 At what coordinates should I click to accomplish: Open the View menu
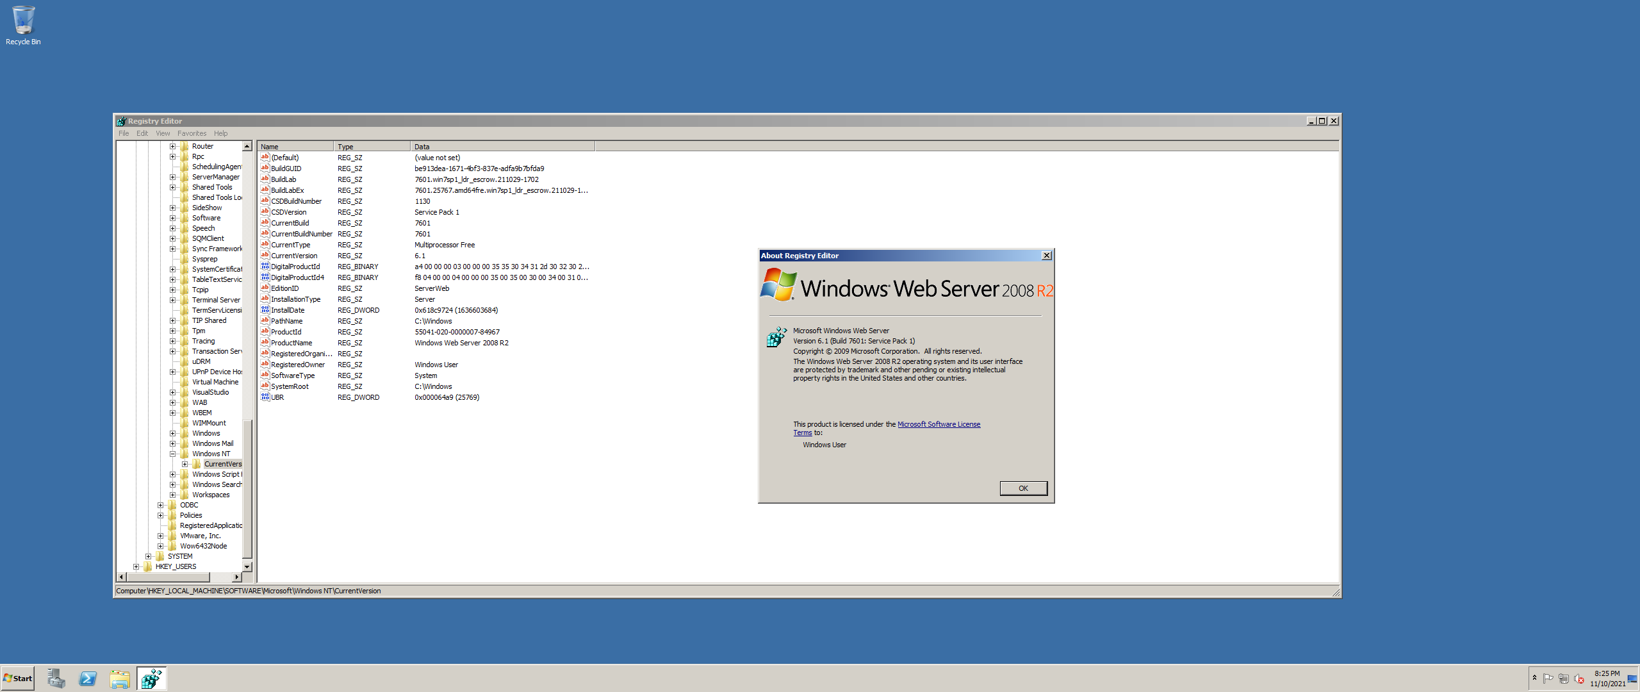(163, 133)
